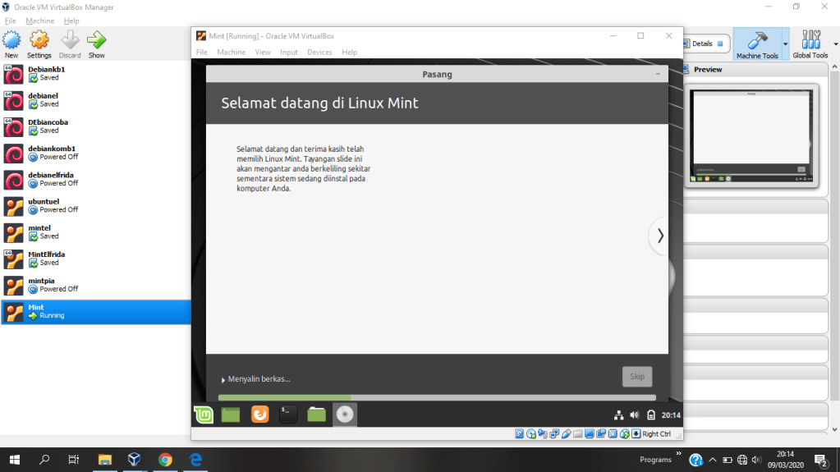
Task: Go to next slide with right chevron
Action: (659, 236)
